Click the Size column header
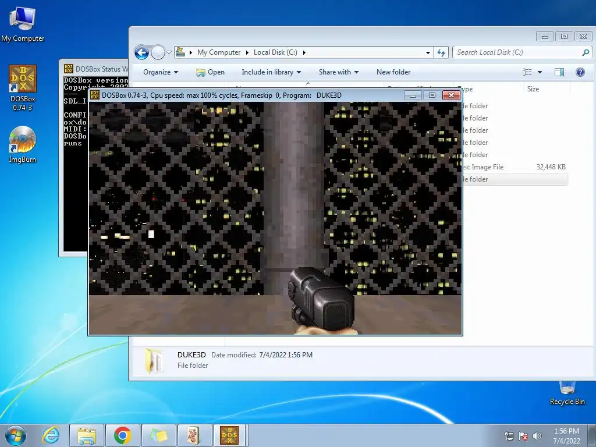Viewport: 596px width, 447px height. tap(533, 89)
